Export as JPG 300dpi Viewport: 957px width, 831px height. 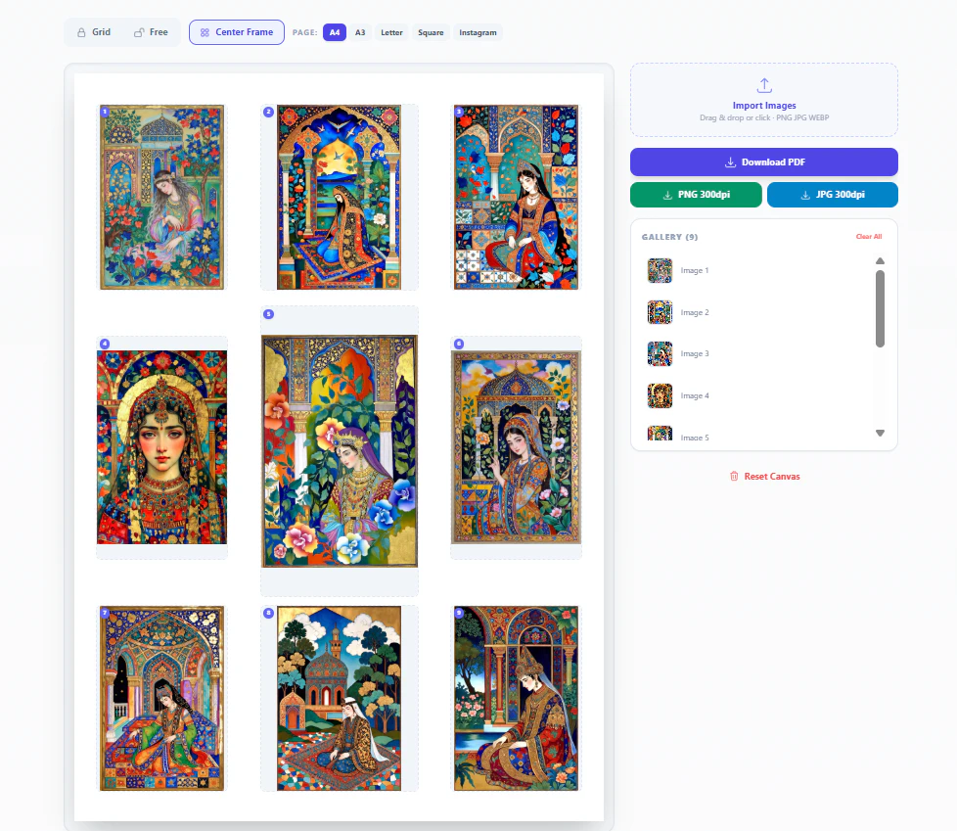pyautogui.click(x=833, y=195)
